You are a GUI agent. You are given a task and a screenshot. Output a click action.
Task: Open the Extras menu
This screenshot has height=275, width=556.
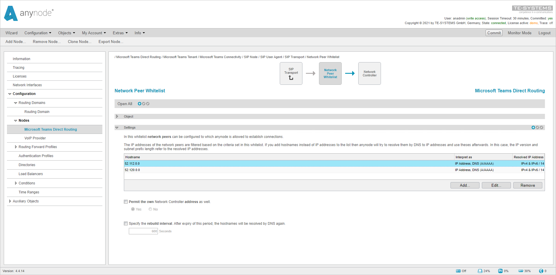120,33
